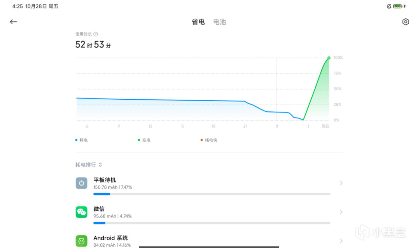Tap the usage time help icon
This screenshot has height=250, width=418.
click(96, 34)
